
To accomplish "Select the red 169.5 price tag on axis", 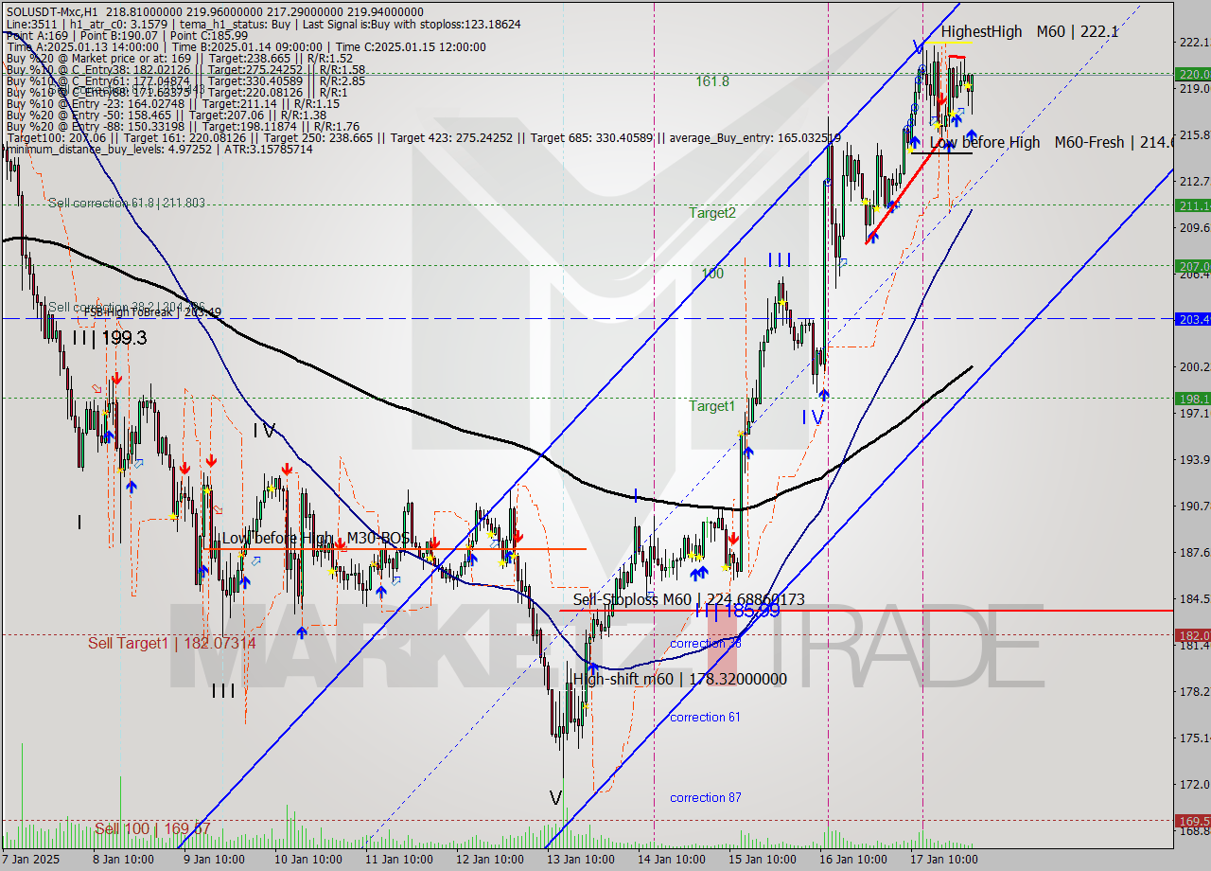I will click(1192, 820).
